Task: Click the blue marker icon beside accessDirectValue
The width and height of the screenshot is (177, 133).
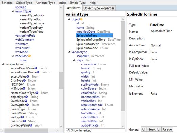Action: click(x=36, y=68)
